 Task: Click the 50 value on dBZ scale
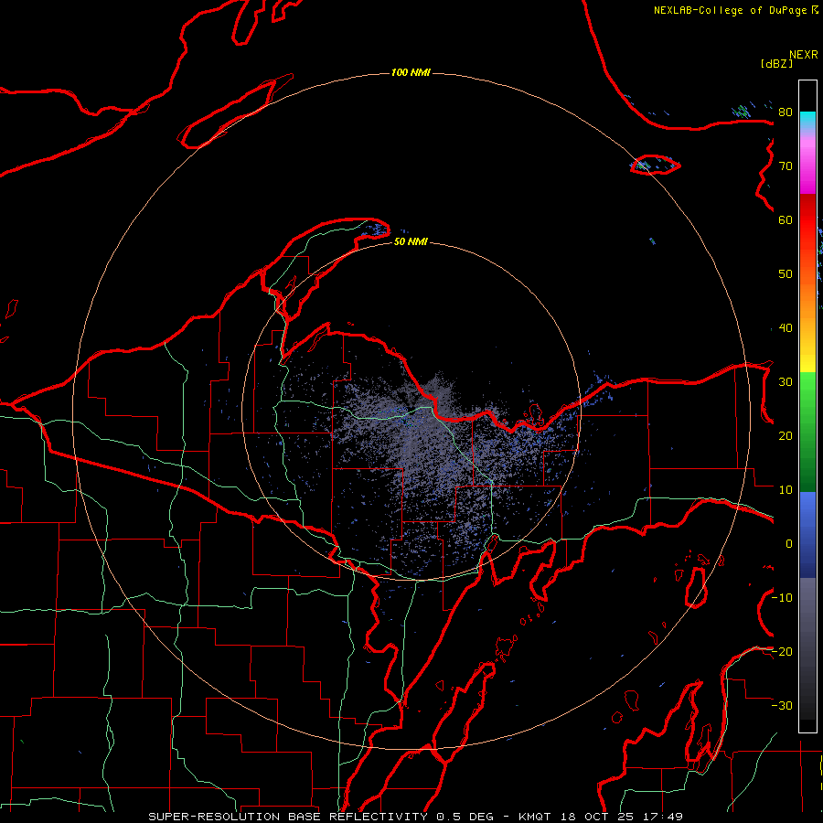786,274
